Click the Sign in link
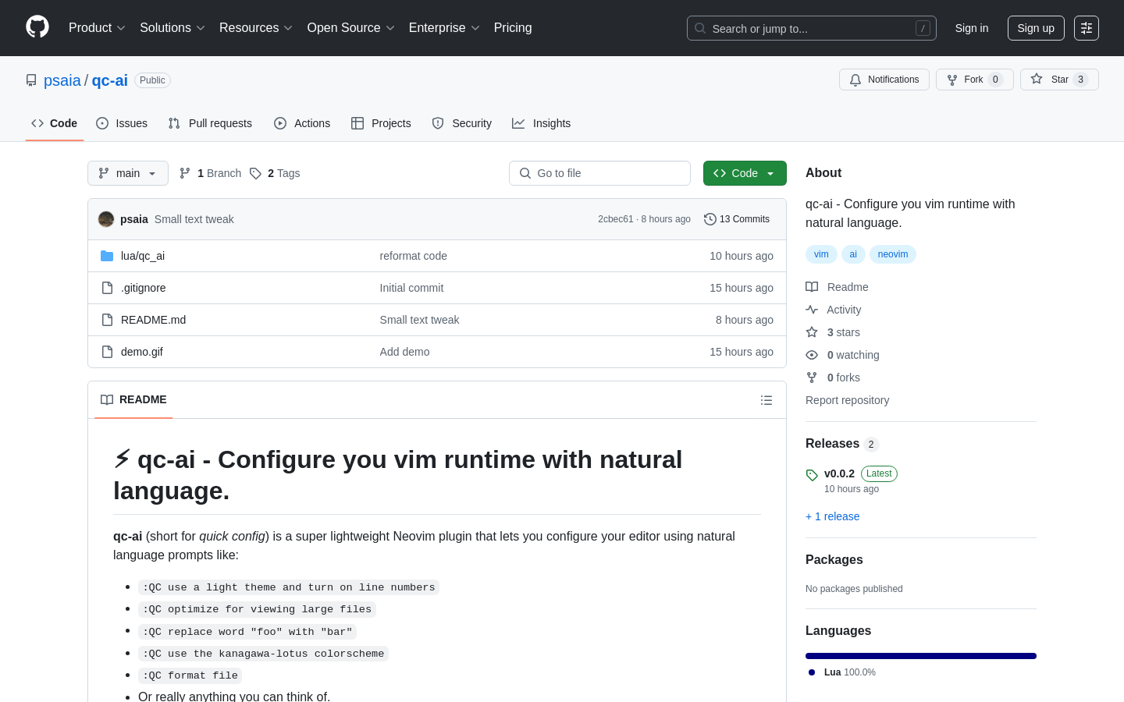Screen dimensions: 1124x702 972,28
